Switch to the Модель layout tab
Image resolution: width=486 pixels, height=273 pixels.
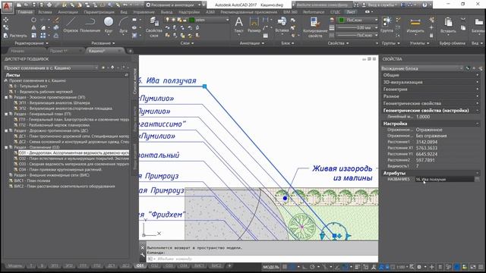pyautogui.click(x=15, y=266)
